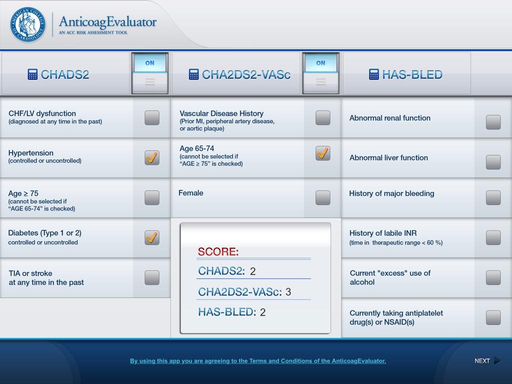Screen dimensions: 512x384
Task: Check the History of major bleeding checkbox
Action: tap(493, 197)
